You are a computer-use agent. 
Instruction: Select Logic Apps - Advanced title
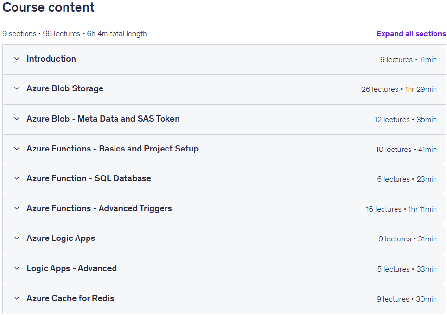[x=72, y=268]
